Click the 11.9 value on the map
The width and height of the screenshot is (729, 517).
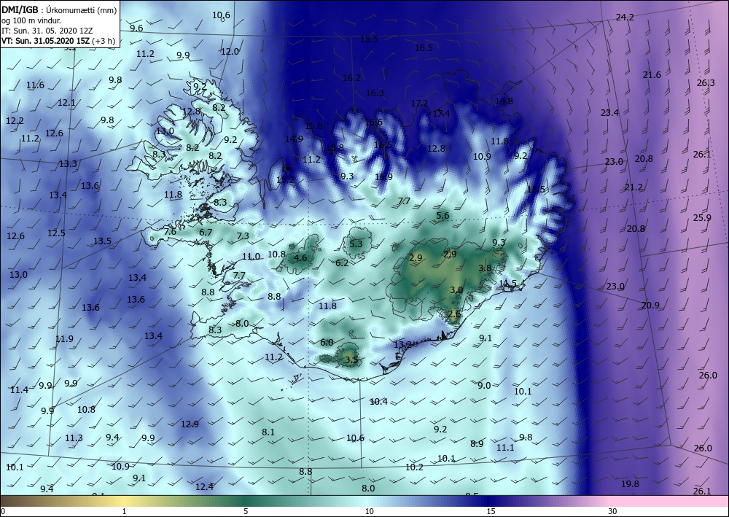(64, 338)
